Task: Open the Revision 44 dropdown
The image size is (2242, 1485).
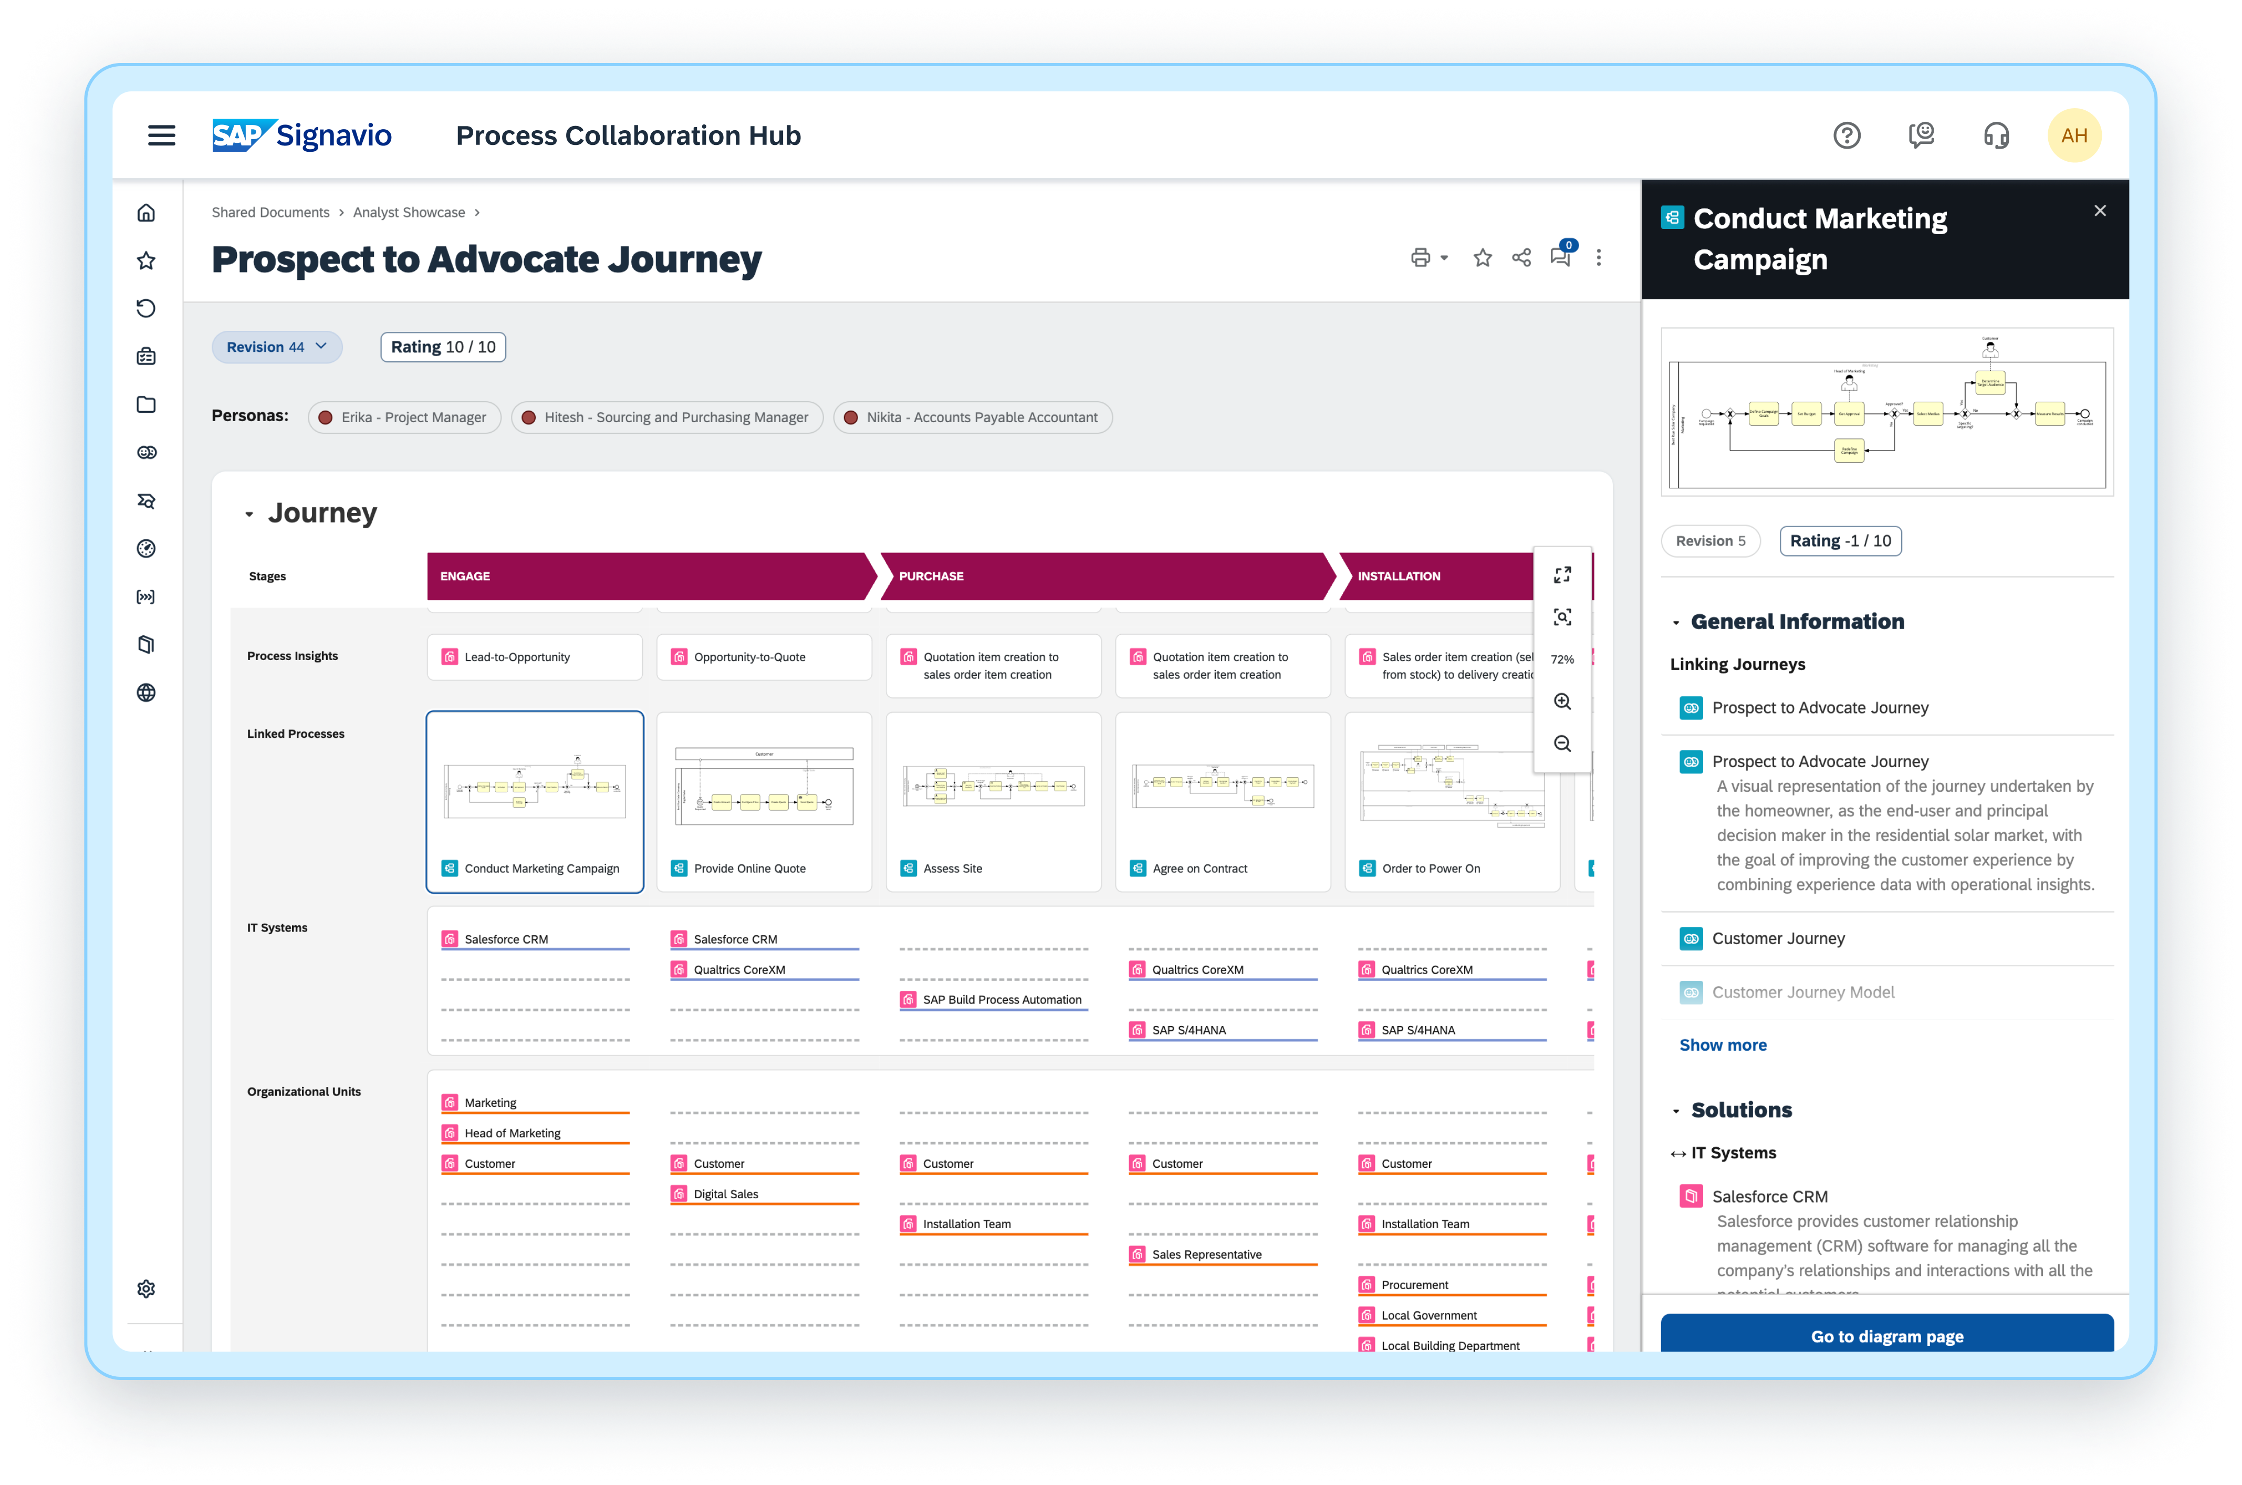Action: point(277,347)
